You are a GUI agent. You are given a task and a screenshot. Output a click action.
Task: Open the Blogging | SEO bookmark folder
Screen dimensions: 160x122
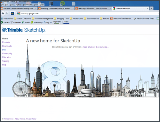(x=61, y=18)
